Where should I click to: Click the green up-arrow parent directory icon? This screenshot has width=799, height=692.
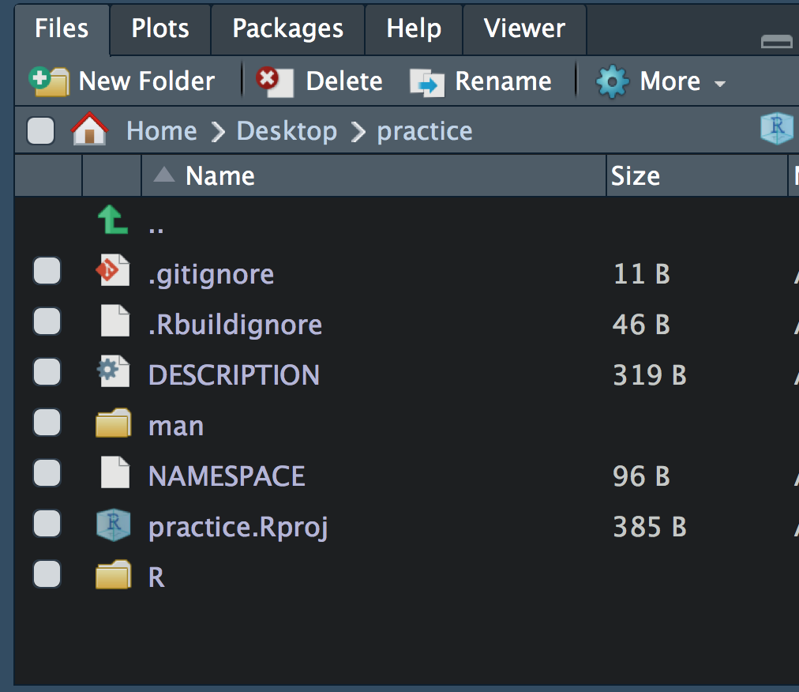pyautogui.click(x=113, y=220)
